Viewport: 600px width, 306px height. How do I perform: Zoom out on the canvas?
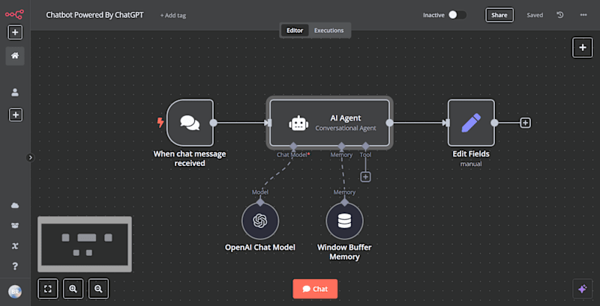click(98, 289)
